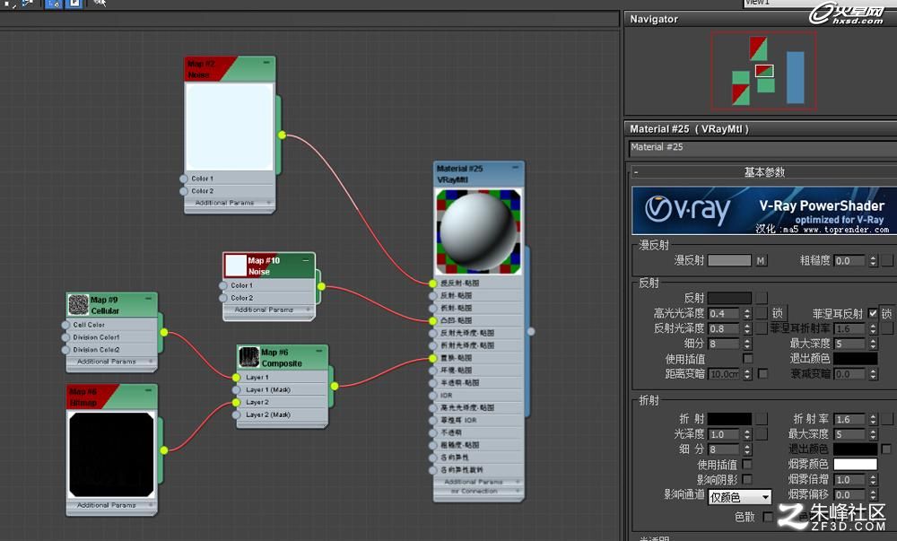This screenshot has height=541, width=897.
Task: Click Layer 1 (Mask) socket on Composite
Action: [236, 390]
